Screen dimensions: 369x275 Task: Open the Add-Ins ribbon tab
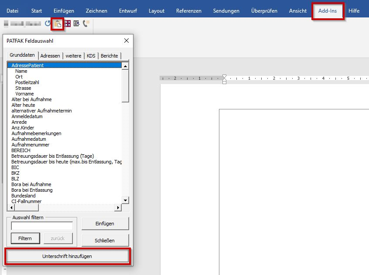pyautogui.click(x=328, y=11)
